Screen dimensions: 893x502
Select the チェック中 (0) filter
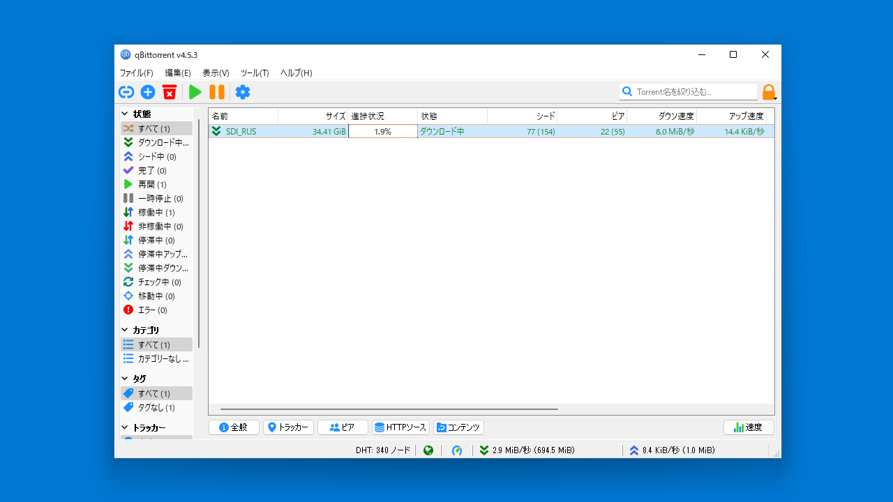[x=156, y=282]
